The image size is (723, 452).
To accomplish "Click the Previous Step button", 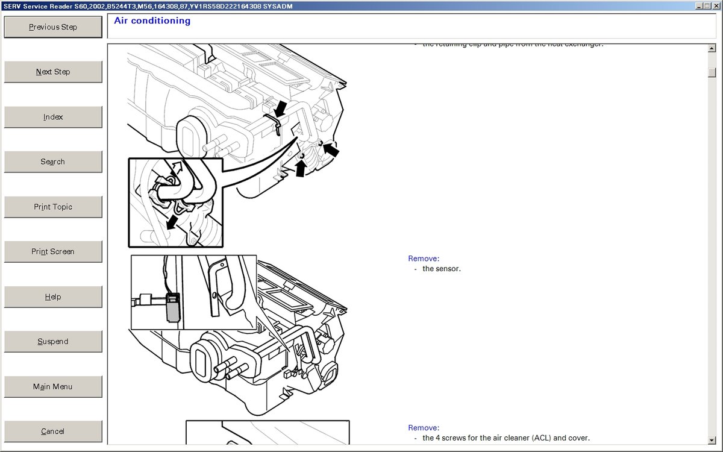I will click(53, 27).
